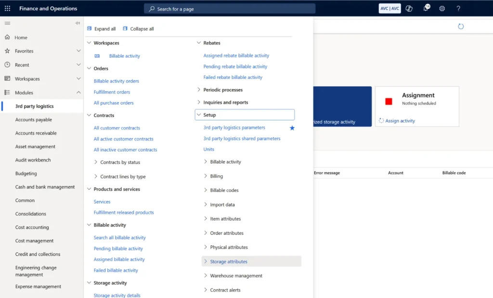Open Help using the question mark icon
This screenshot has height=298, width=493.
coord(458,8)
